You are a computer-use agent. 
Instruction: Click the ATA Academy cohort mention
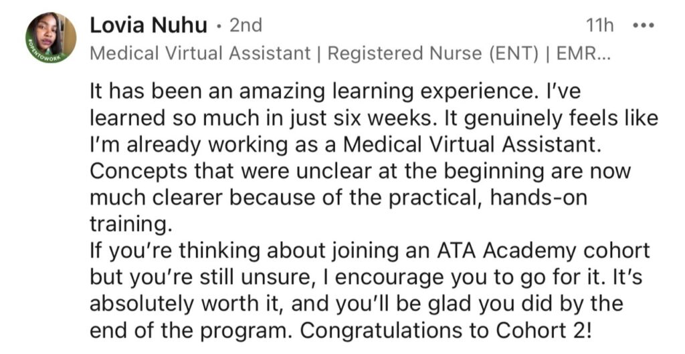pos(543,251)
